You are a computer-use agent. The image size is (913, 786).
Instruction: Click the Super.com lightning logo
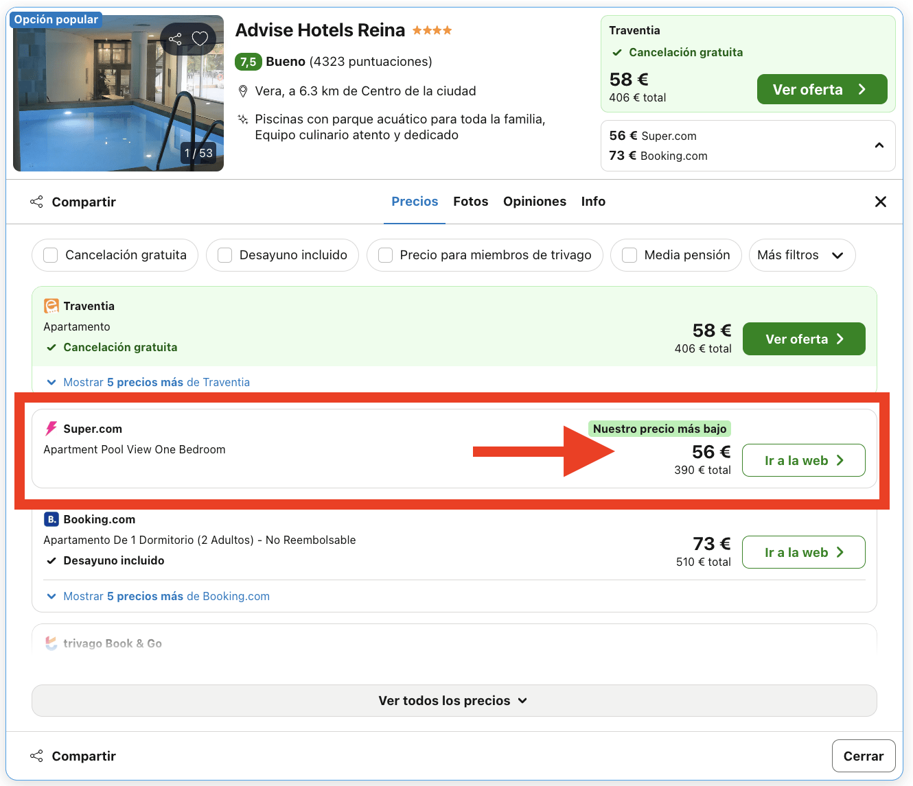point(50,428)
